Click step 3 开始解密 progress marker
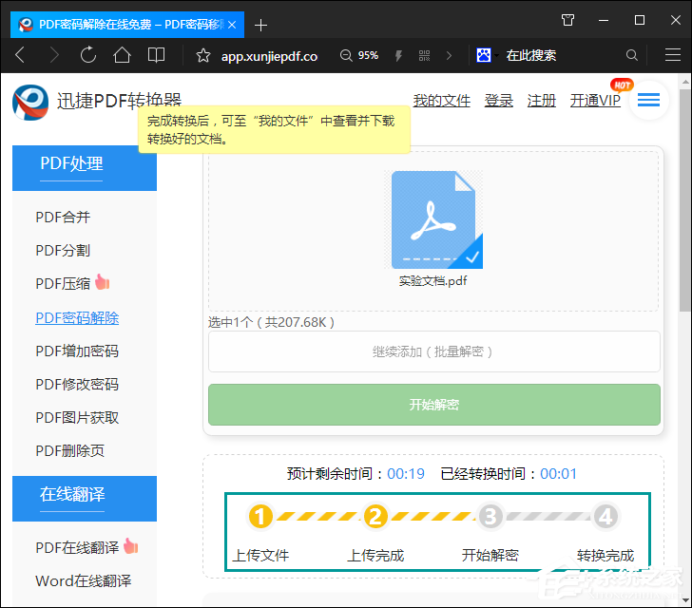The image size is (692, 608). coord(490,517)
